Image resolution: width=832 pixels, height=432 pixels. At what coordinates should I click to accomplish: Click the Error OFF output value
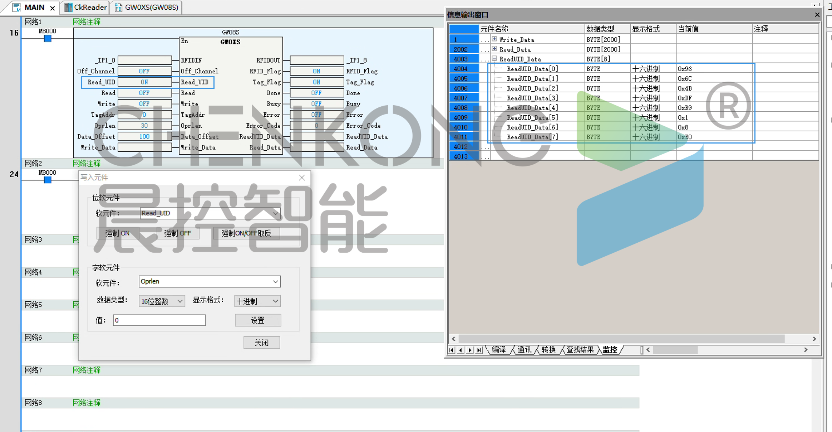point(316,115)
